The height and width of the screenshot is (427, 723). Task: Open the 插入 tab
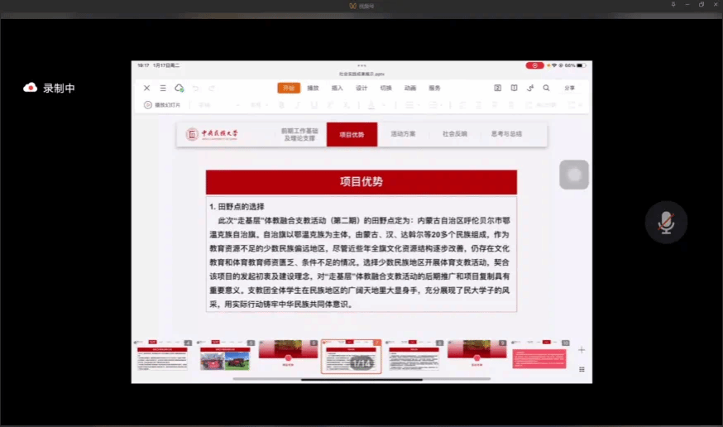pos(338,88)
